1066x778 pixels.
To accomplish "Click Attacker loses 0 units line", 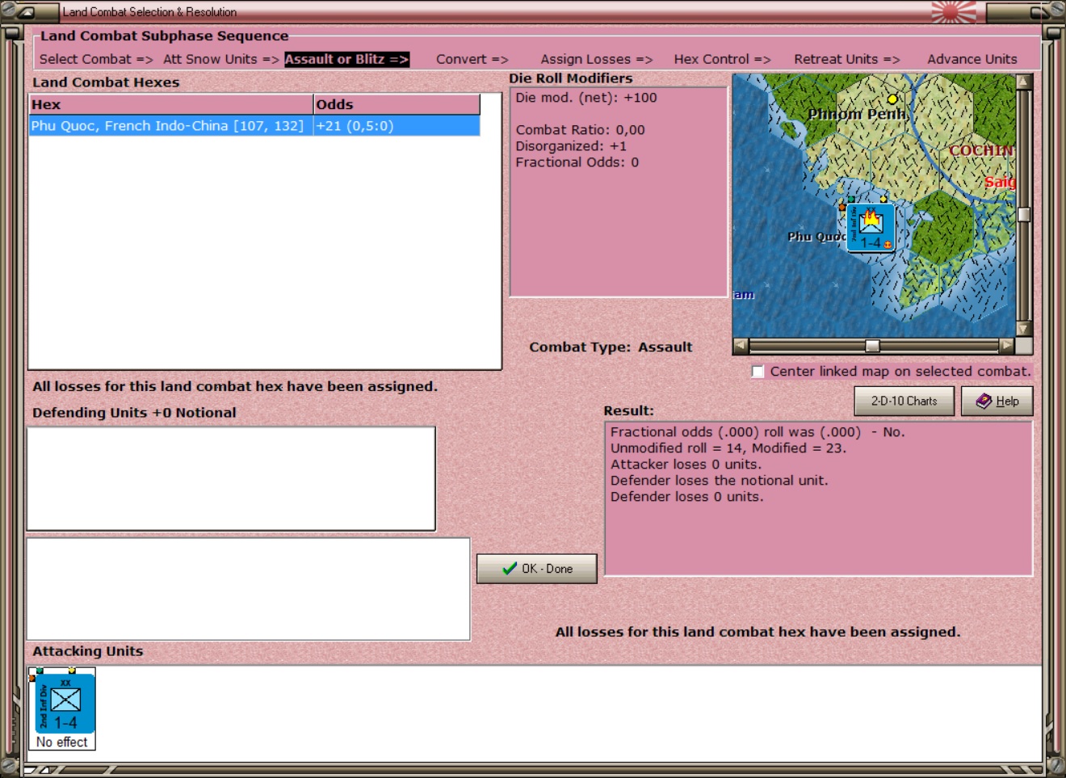I will pos(686,465).
